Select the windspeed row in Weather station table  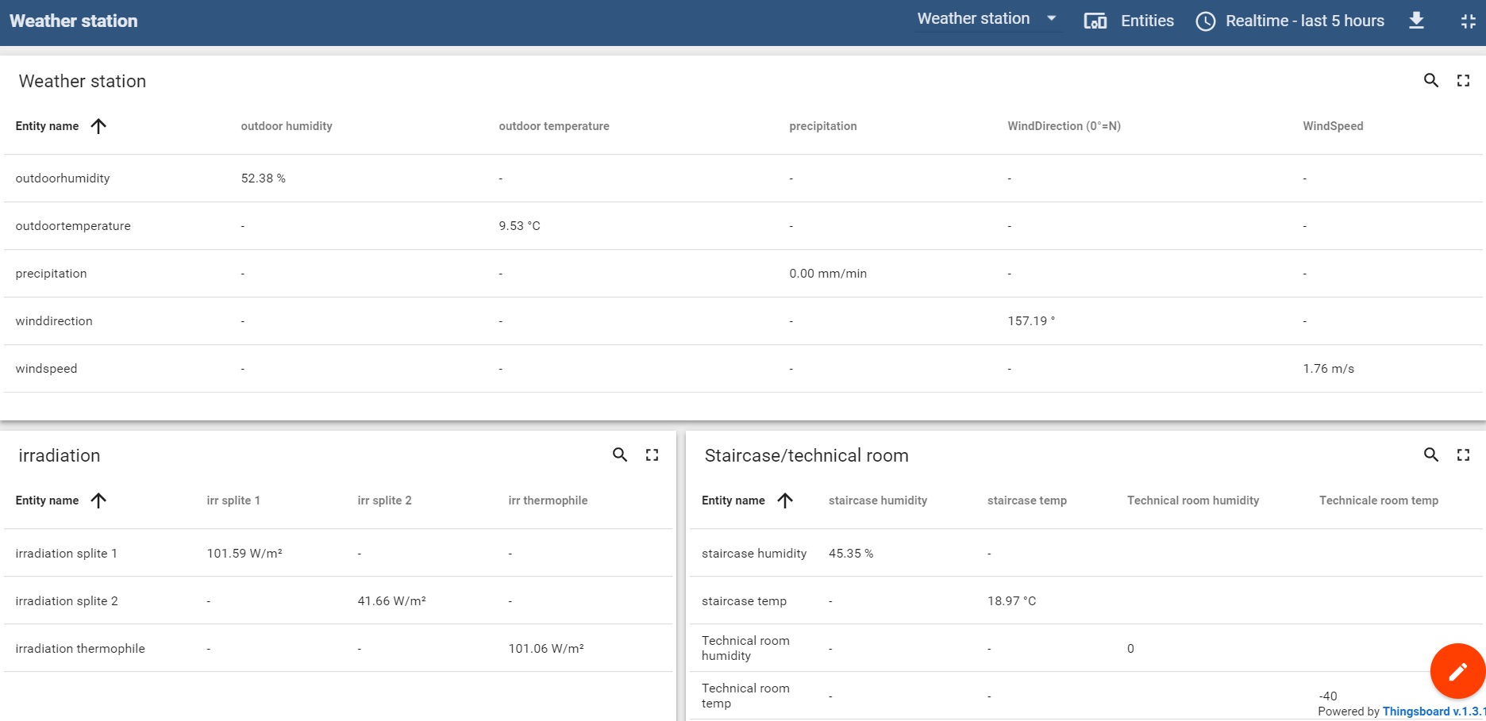318,368
